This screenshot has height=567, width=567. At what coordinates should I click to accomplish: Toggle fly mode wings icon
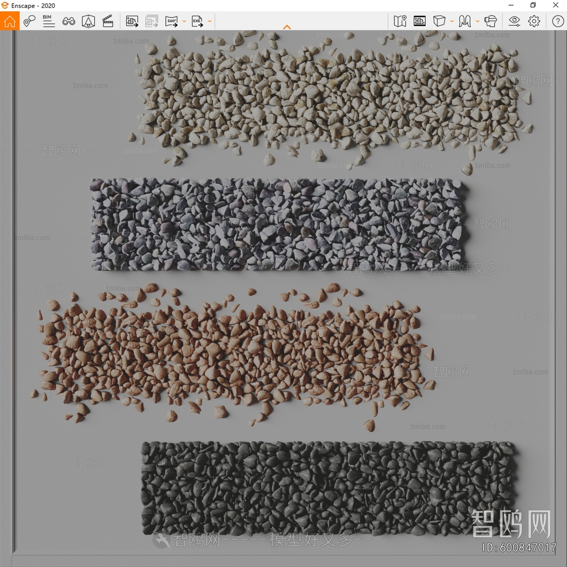click(x=465, y=21)
